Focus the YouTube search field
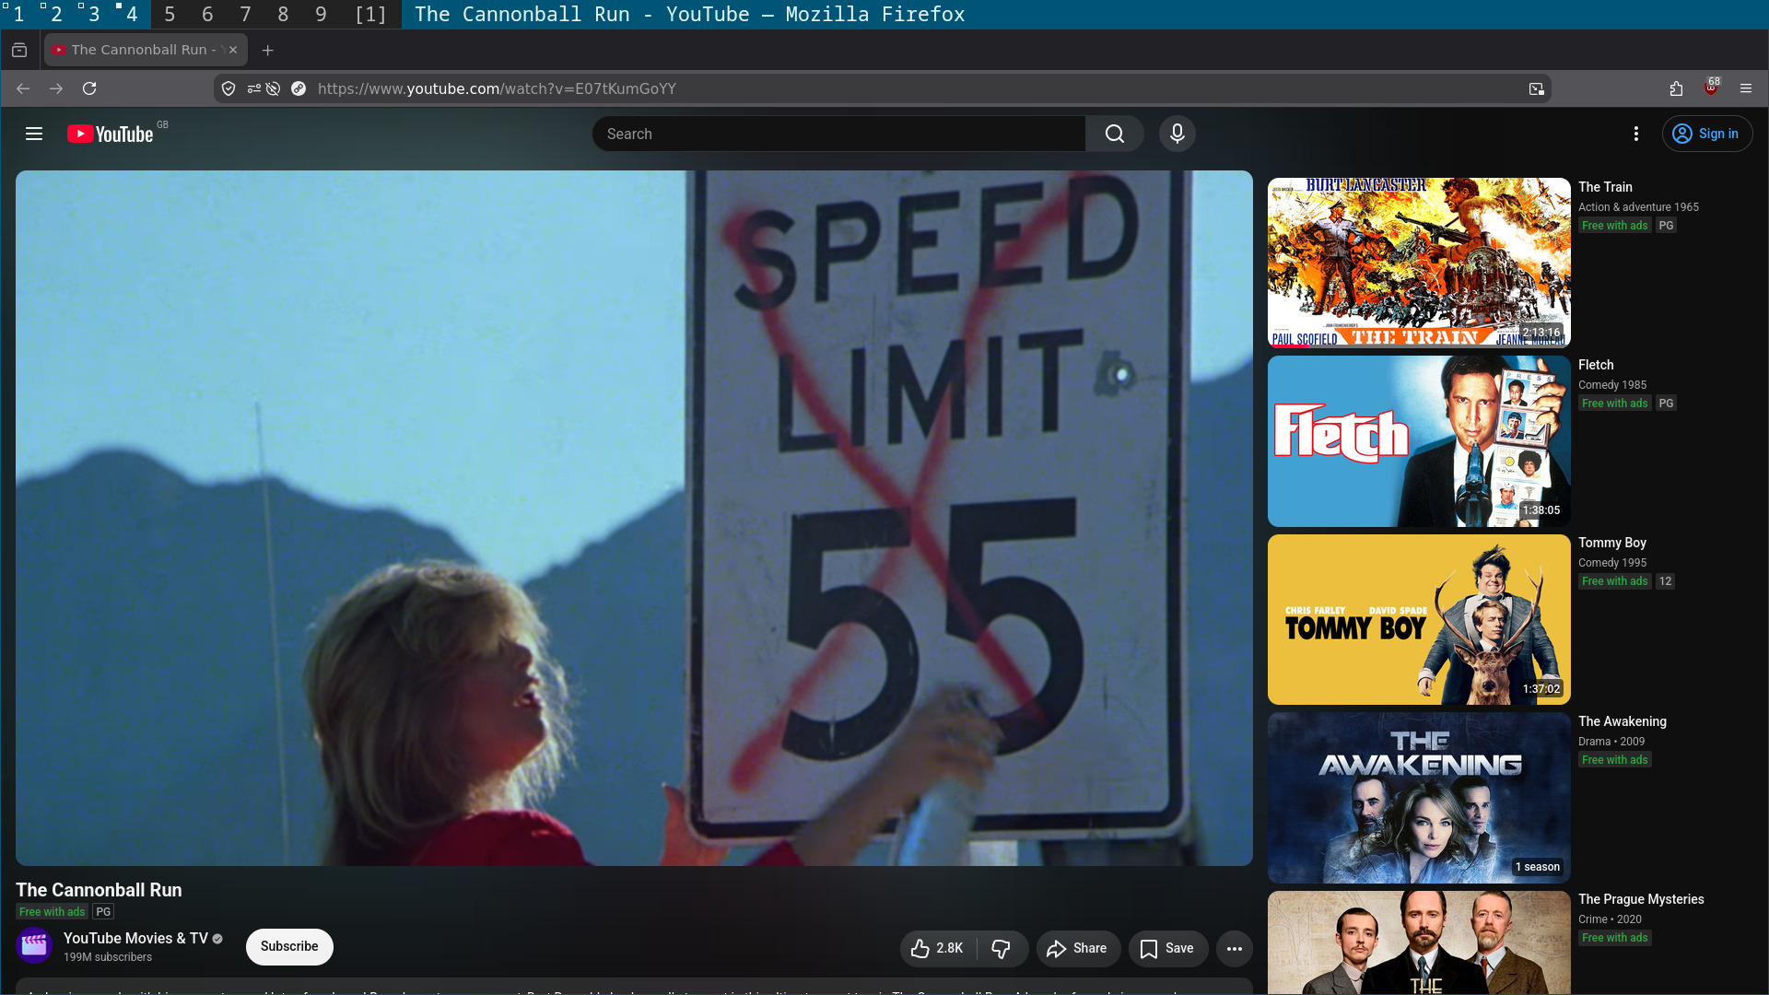This screenshot has height=995, width=1769. (838, 134)
